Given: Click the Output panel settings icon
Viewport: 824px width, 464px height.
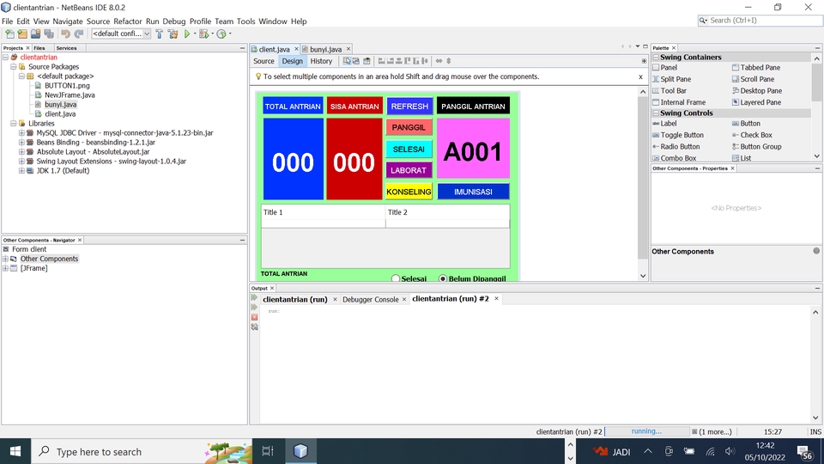Looking at the screenshot, I should pyautogui.click(x=254, y=327).
